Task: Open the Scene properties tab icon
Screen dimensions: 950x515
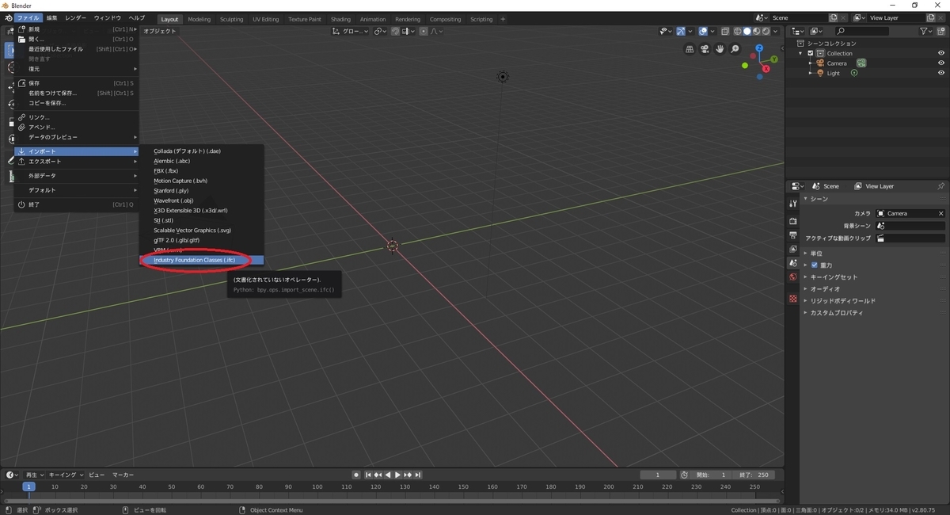Action: pyautogui.click(x=792, y=263)
